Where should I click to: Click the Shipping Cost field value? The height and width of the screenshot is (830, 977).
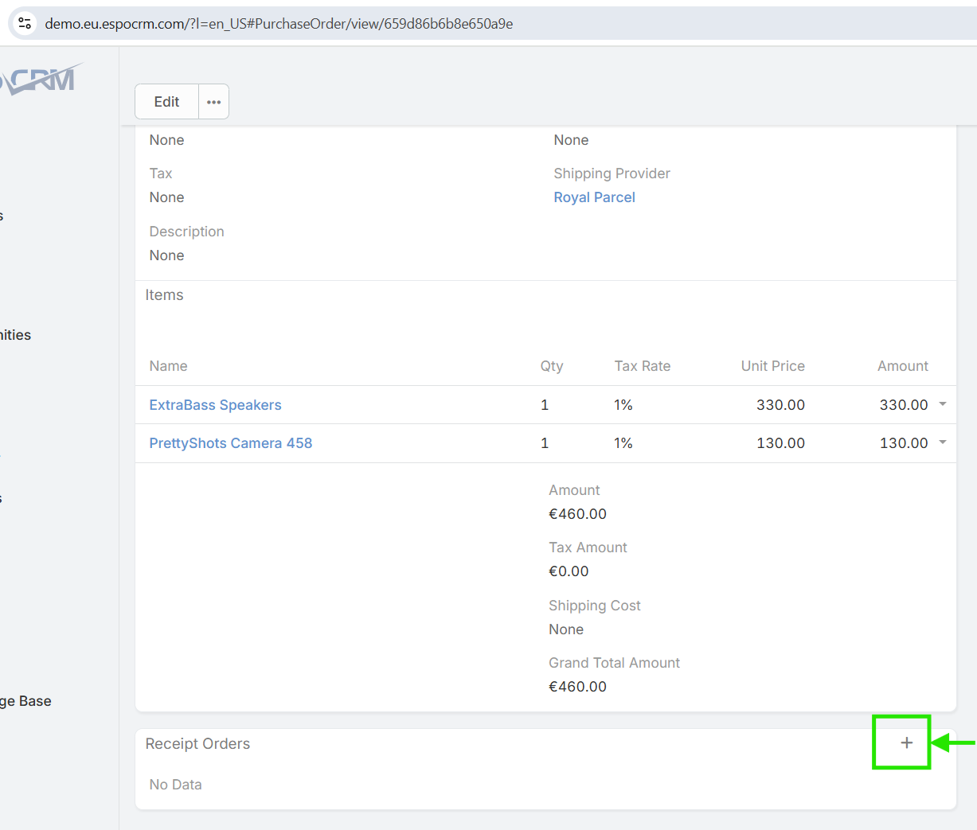tap(566, 629)
